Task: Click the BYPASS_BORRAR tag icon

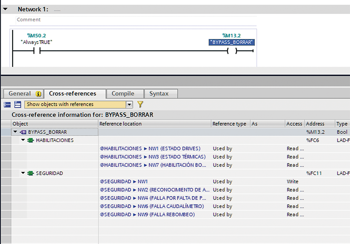Action: tap(23, 132)
